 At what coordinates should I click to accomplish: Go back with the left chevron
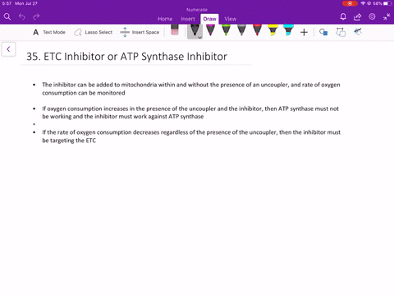pos(8,49)
